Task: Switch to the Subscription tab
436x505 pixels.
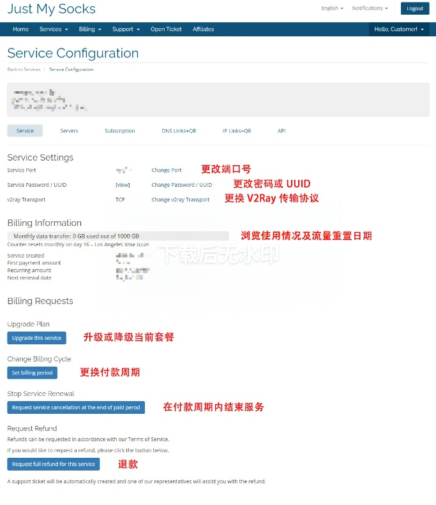Action: (x=120, y=131)
